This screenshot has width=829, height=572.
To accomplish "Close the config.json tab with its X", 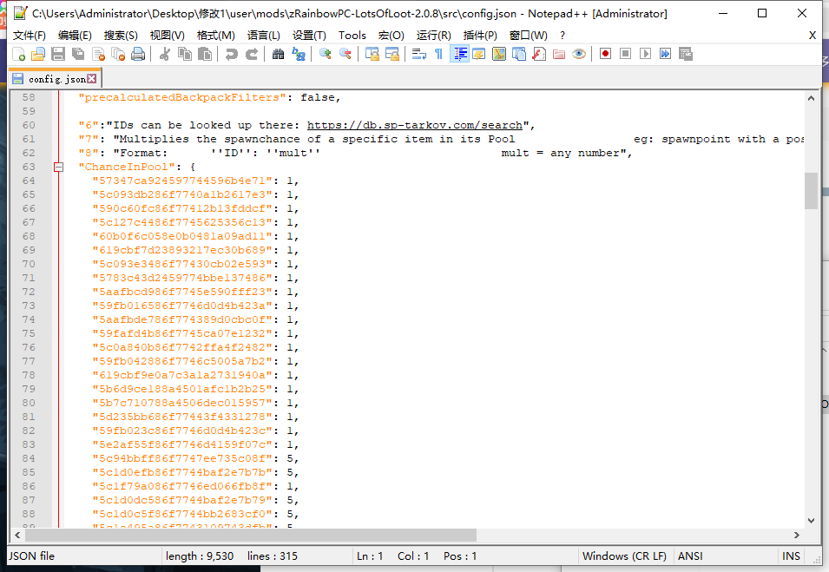I will (x=91, y=79).
